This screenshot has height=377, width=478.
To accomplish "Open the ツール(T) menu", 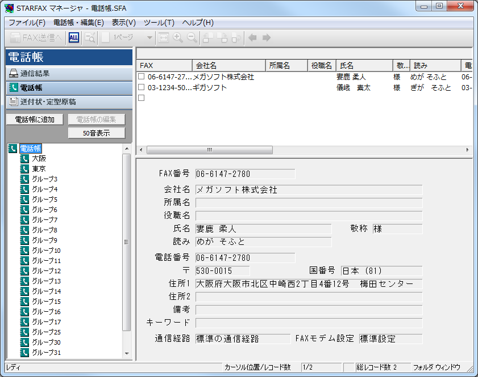I will 159,23.
